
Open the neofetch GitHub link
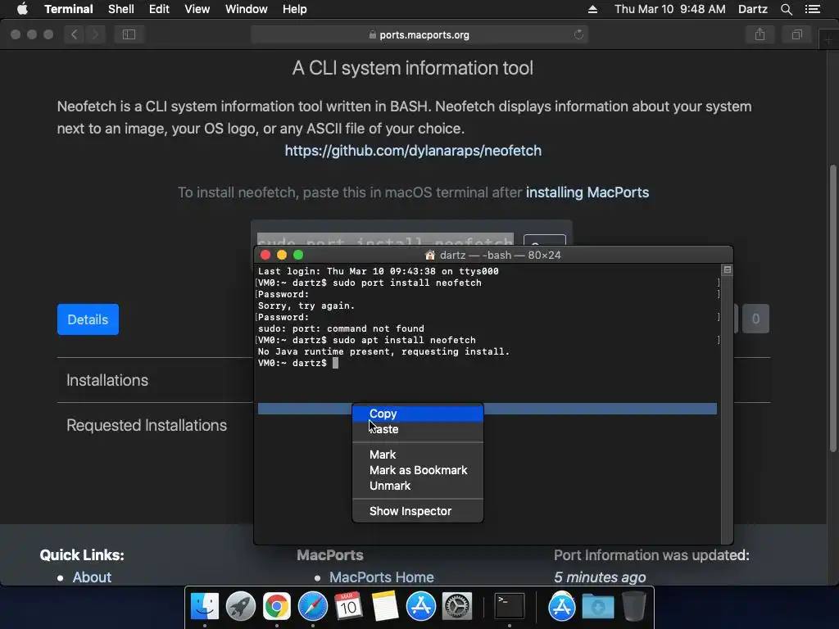tap(413, 151)
